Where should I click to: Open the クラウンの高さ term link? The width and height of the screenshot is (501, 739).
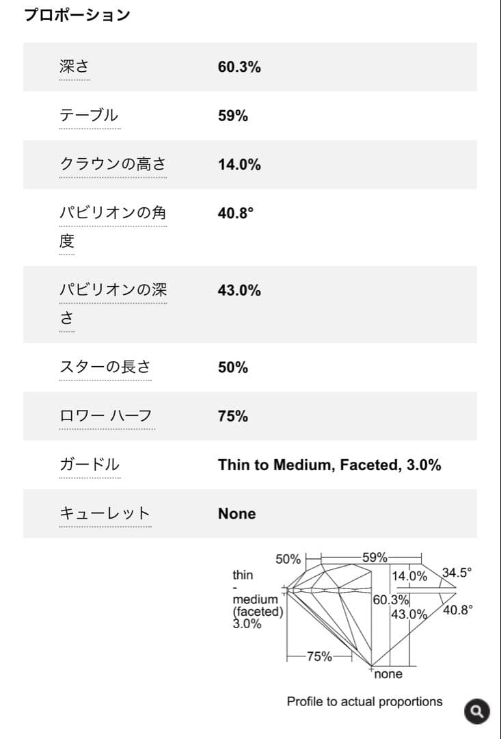[x=112, y=164]
